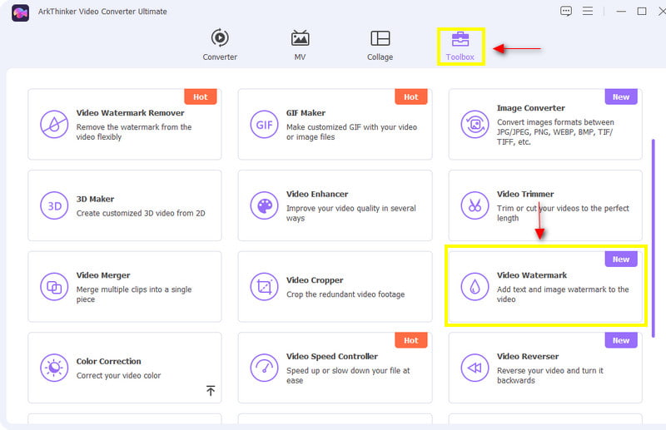The image size is (666, 430).
Task: Open Video Enhancer tool title
Action: click(x=317, y=194)
